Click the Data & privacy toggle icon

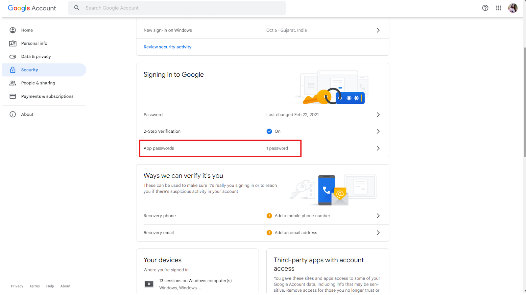tap(13, 56)
